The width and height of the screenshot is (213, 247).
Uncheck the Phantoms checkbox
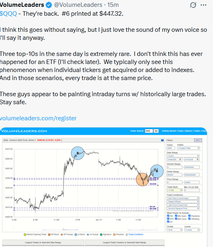click(x=189, y=216)
